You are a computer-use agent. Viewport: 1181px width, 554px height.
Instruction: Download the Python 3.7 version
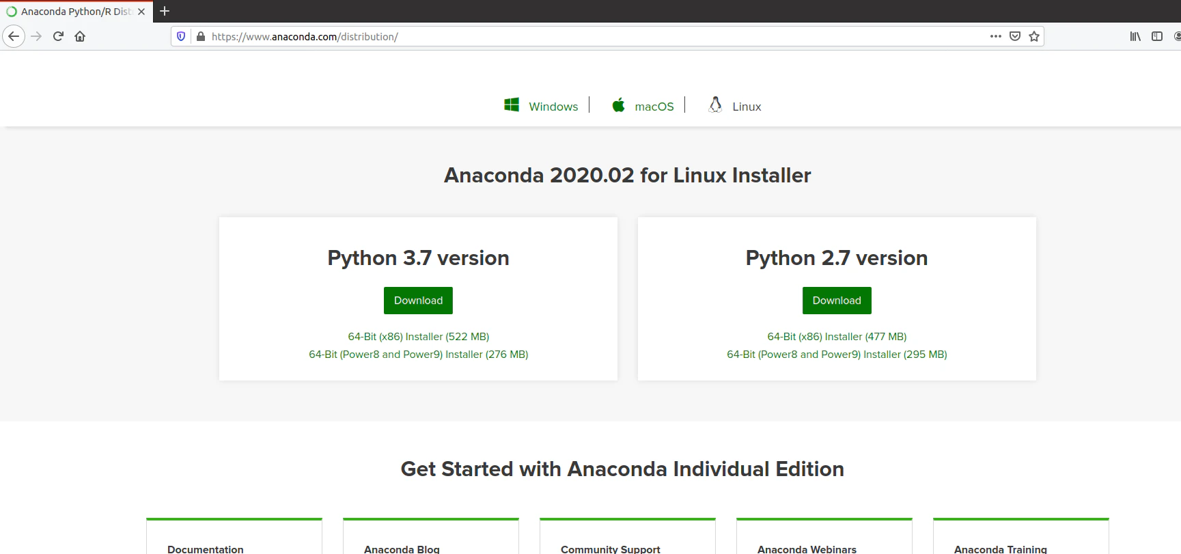pyautogui.click(x=418, y=301)
